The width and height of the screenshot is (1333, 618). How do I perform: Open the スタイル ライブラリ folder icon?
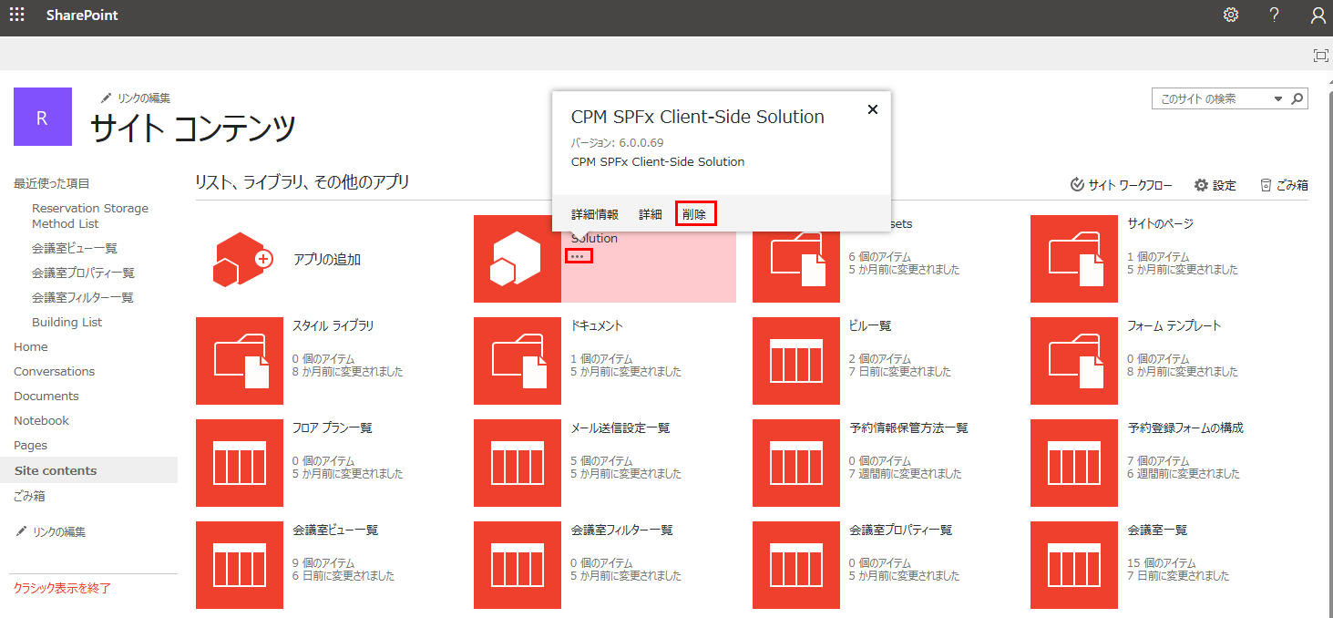click(x=240, y=361)
